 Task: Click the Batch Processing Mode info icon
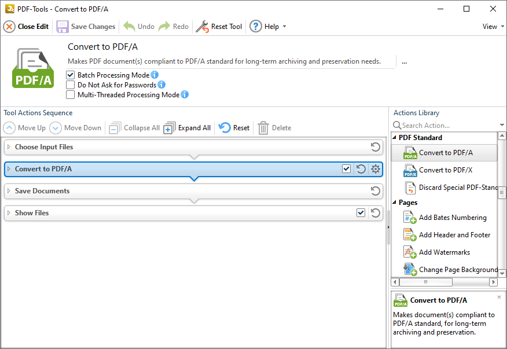(x=155, y=75)
